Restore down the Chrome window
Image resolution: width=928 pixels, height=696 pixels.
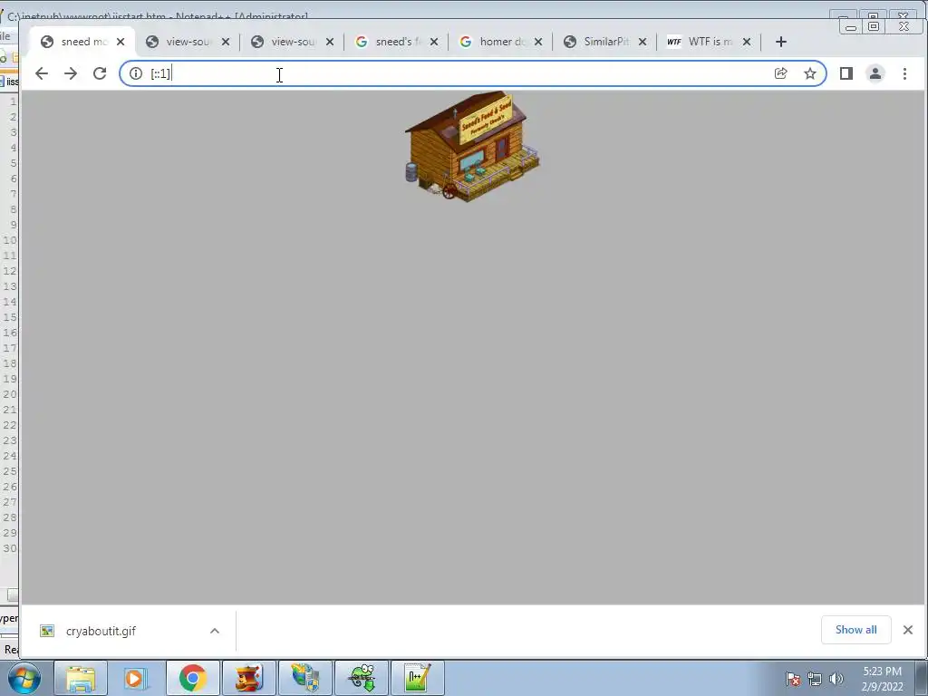(x=874, y=26)
